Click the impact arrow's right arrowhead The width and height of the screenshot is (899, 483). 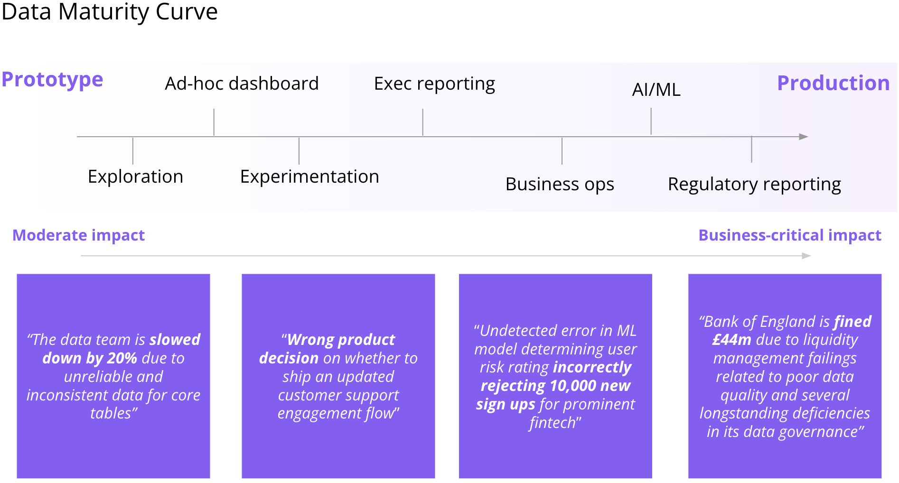(x=806, y=256)
